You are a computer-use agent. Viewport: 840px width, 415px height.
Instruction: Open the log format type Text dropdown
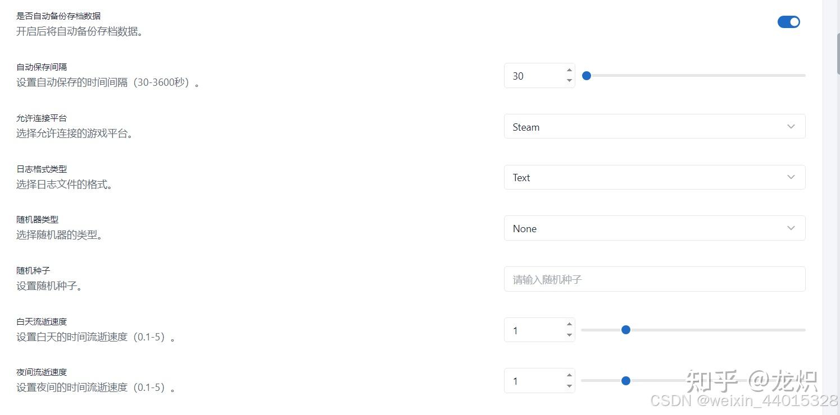point(654,177)
